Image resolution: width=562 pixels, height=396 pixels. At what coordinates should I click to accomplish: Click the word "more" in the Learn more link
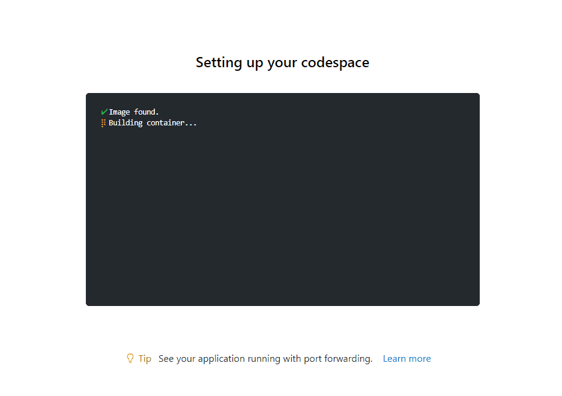(420, 359)
